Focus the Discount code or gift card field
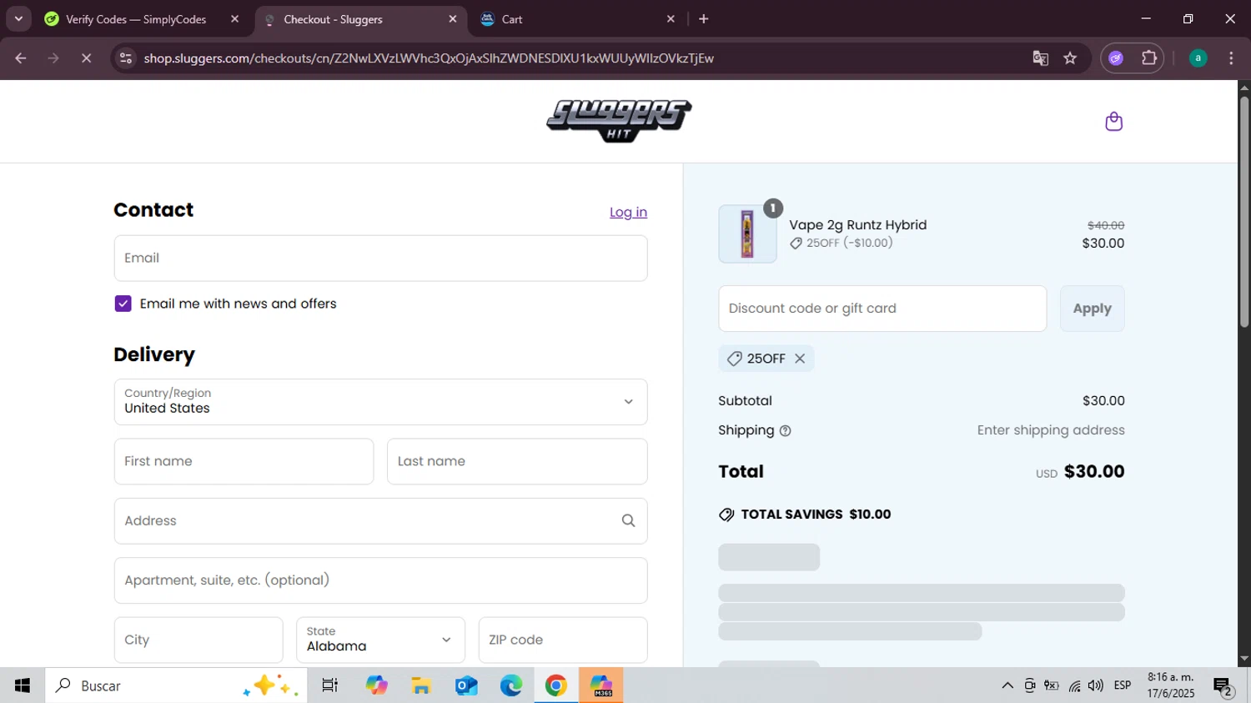1251x703 pixels. click(882, 309)
